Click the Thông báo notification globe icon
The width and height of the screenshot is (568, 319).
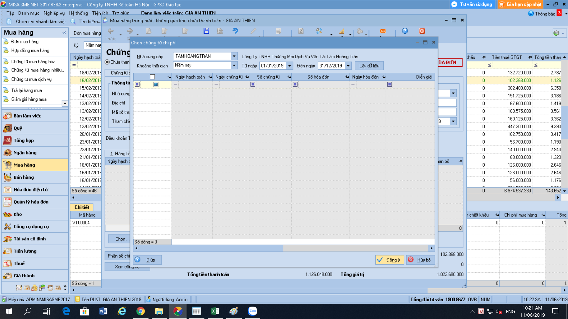click(531, 14)
